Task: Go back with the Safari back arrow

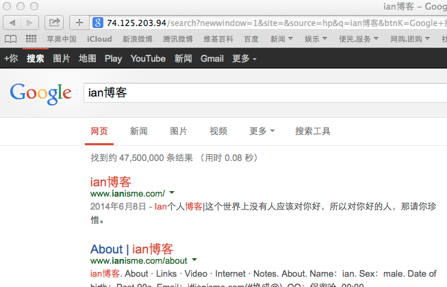Action: tap(12, 23)
